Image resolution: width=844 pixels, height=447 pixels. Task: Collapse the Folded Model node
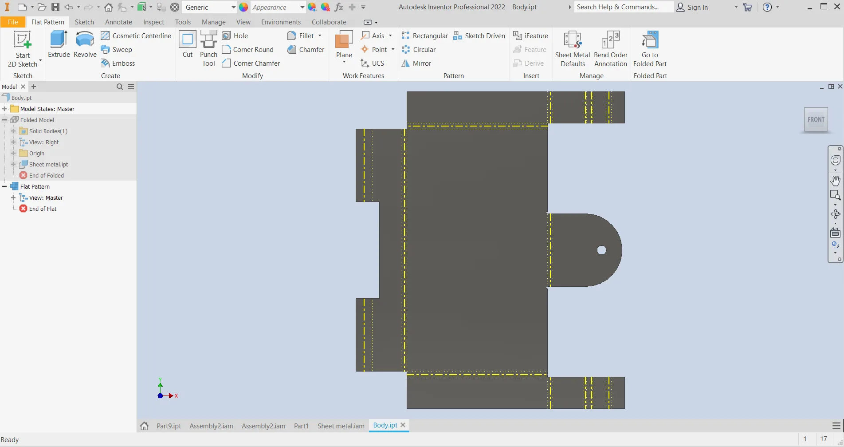(4, 120)
